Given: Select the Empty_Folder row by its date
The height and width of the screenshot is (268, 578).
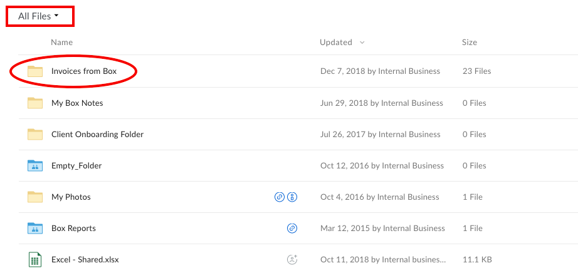Looking at the screenshot, I should click(382, 166).
